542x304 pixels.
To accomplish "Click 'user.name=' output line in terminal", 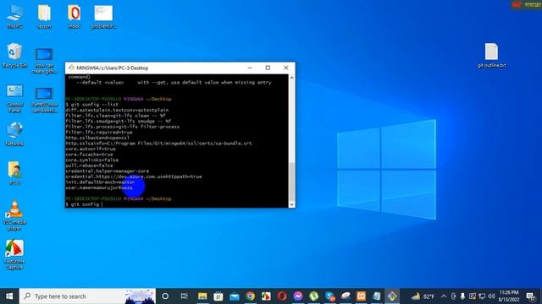I will 99,187.
